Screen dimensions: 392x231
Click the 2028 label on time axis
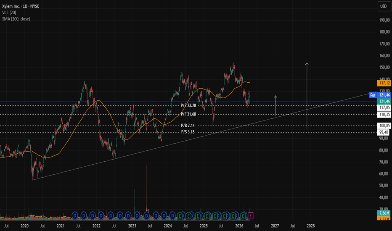(x=311, y=226)
